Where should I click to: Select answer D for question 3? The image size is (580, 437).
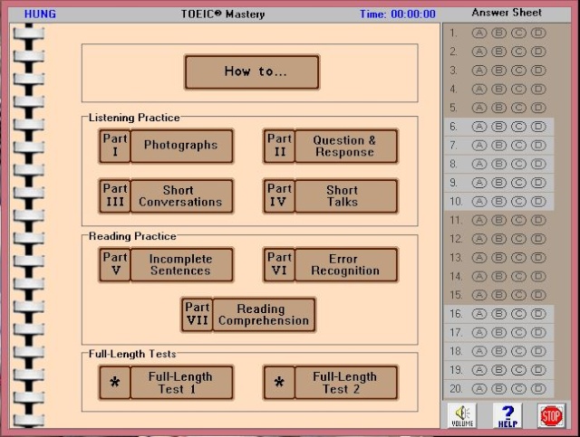tap(538, 71)
